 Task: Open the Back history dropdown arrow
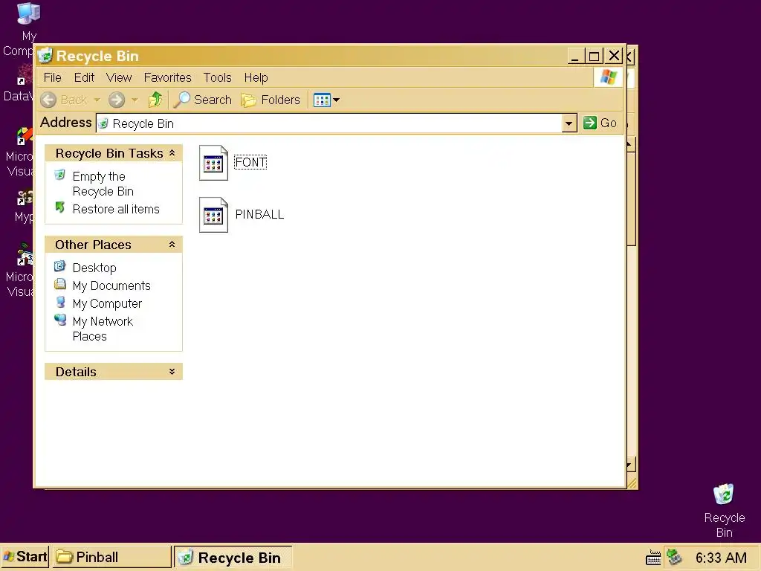(97, 100)
